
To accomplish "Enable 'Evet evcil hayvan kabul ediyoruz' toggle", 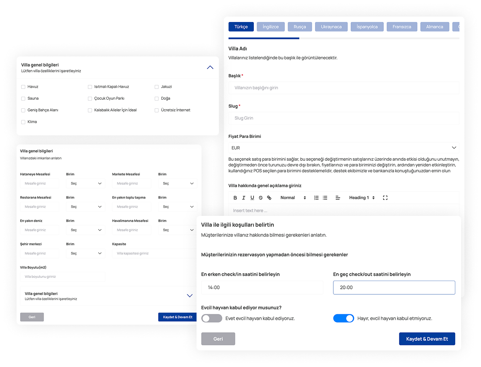I will tap(212, 318).
